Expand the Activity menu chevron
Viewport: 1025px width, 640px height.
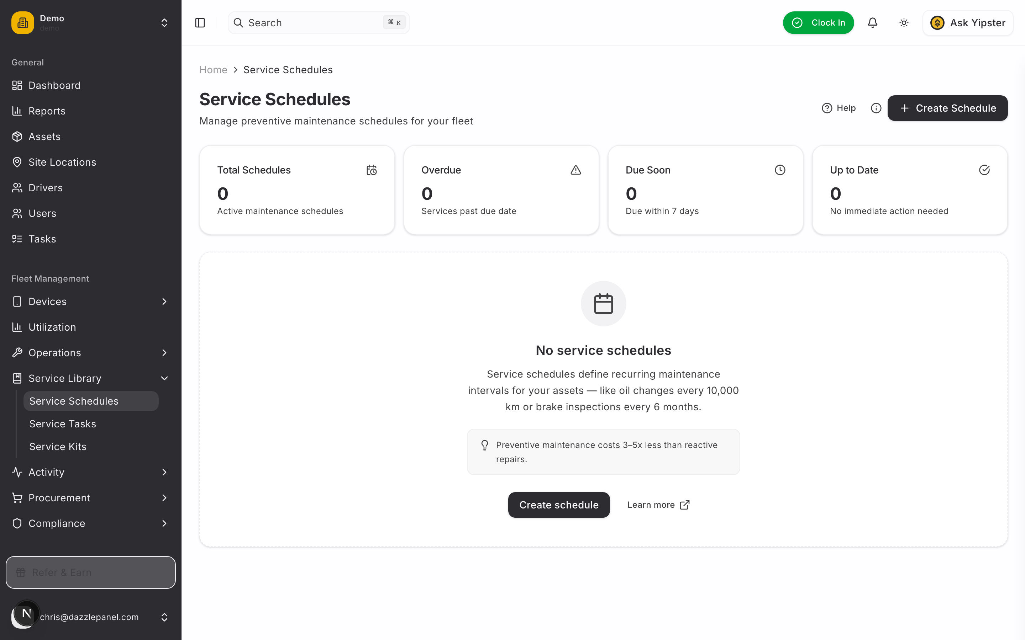164,473
